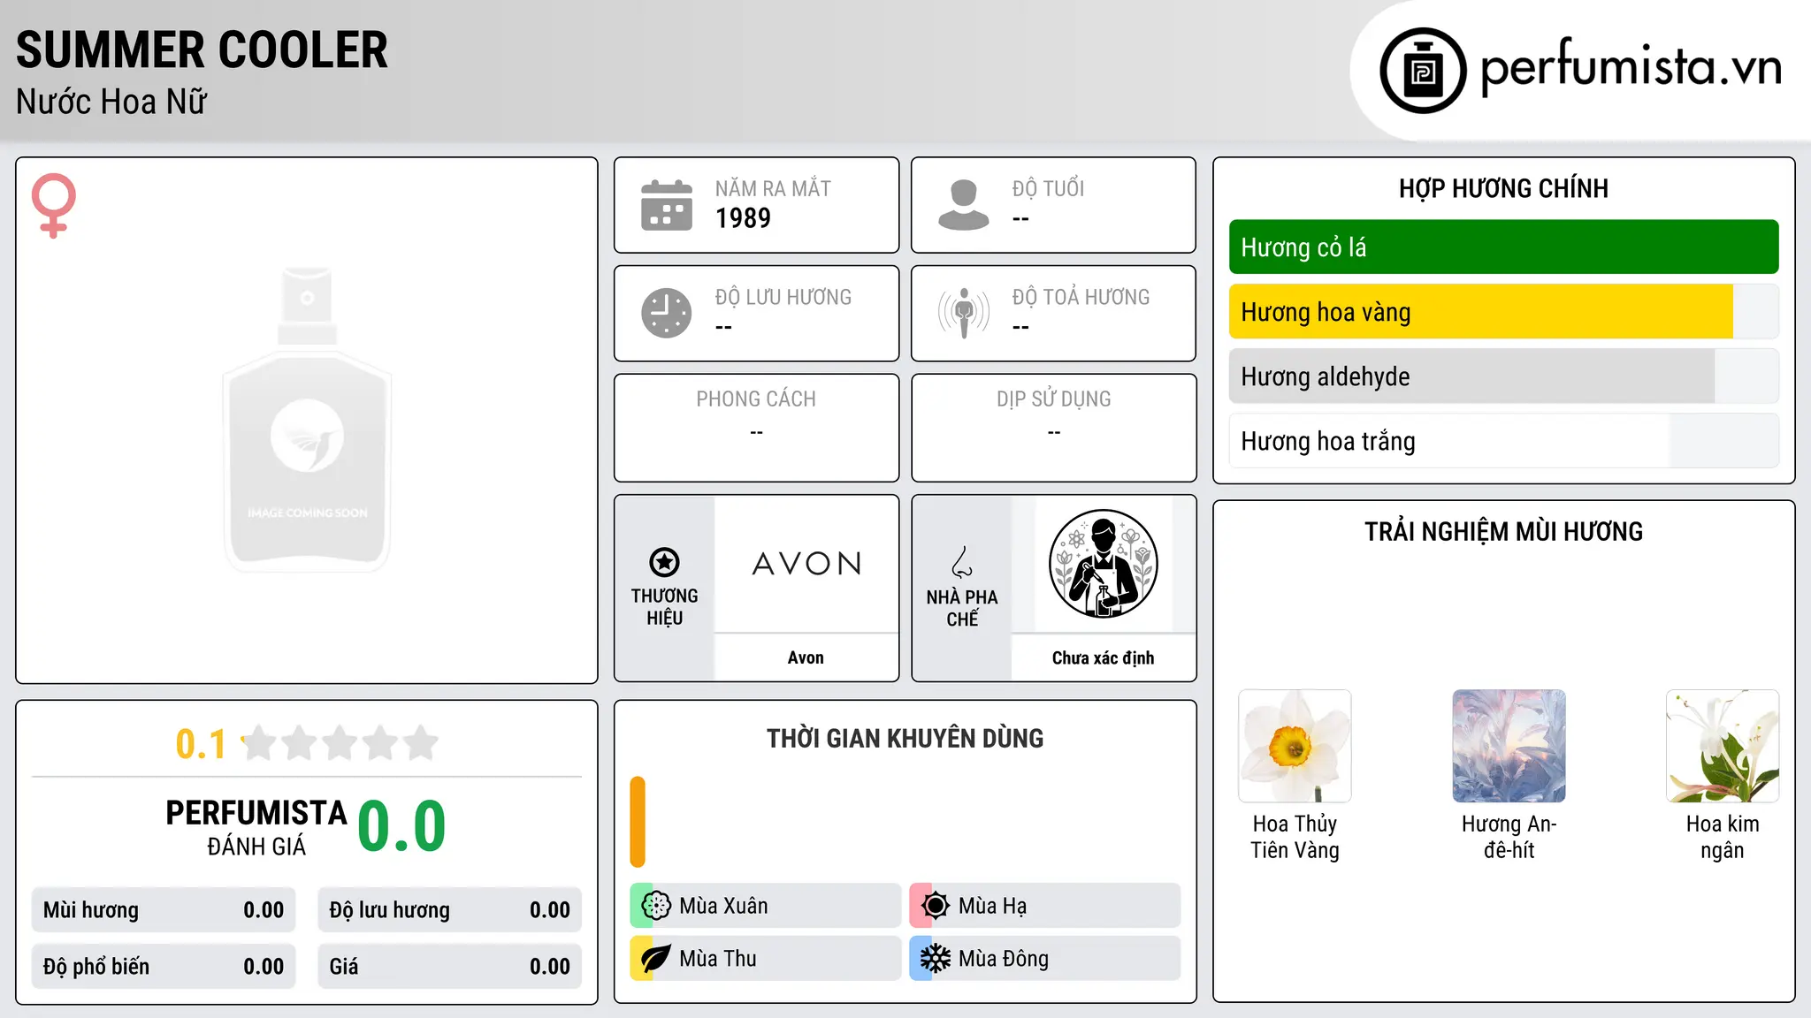Click the pink female gender symbol
Image resolution: width=1811 pixels, height=1018 pixels.
pyautogui.click(x=54, y=205)
